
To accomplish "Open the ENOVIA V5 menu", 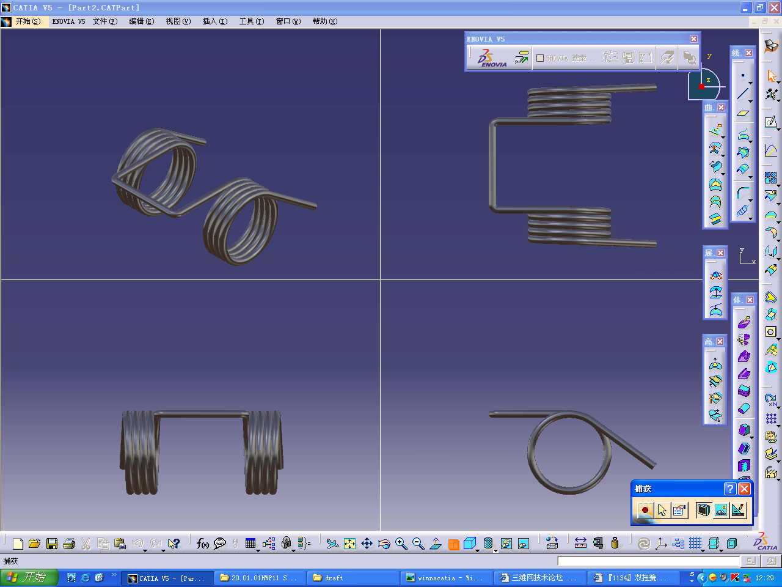I will (x=68, y=21).
